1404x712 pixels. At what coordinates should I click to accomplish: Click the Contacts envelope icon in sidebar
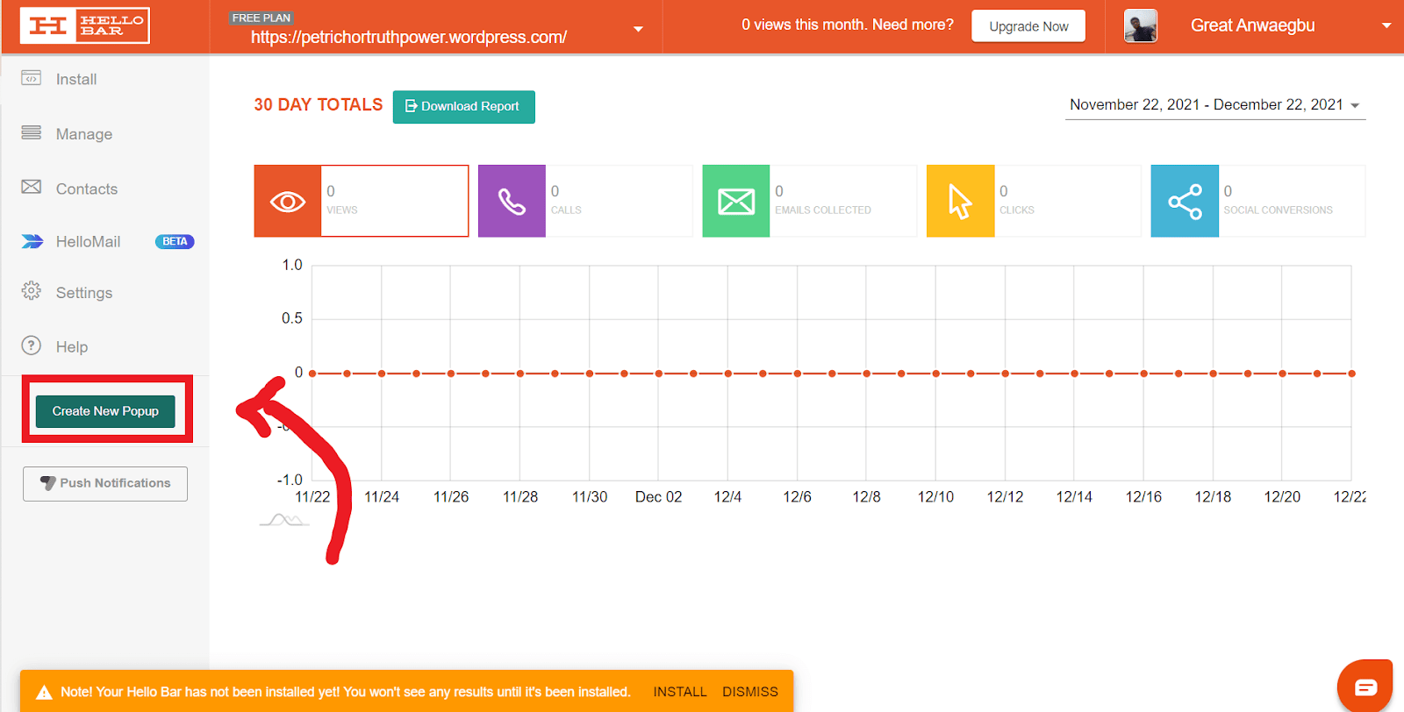pyautogui.click(x=31, y=187)
